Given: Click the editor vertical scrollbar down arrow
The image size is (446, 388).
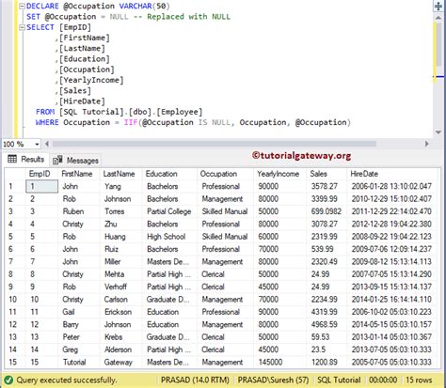Looking at the screenshot, I should click(438, 132).
